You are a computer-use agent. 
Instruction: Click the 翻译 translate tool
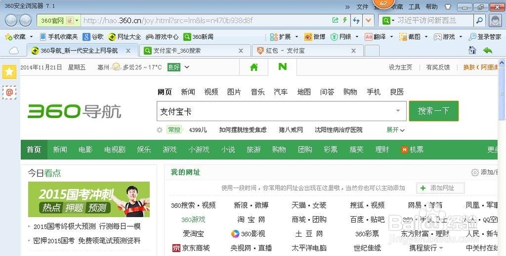(x=375, y=37)
